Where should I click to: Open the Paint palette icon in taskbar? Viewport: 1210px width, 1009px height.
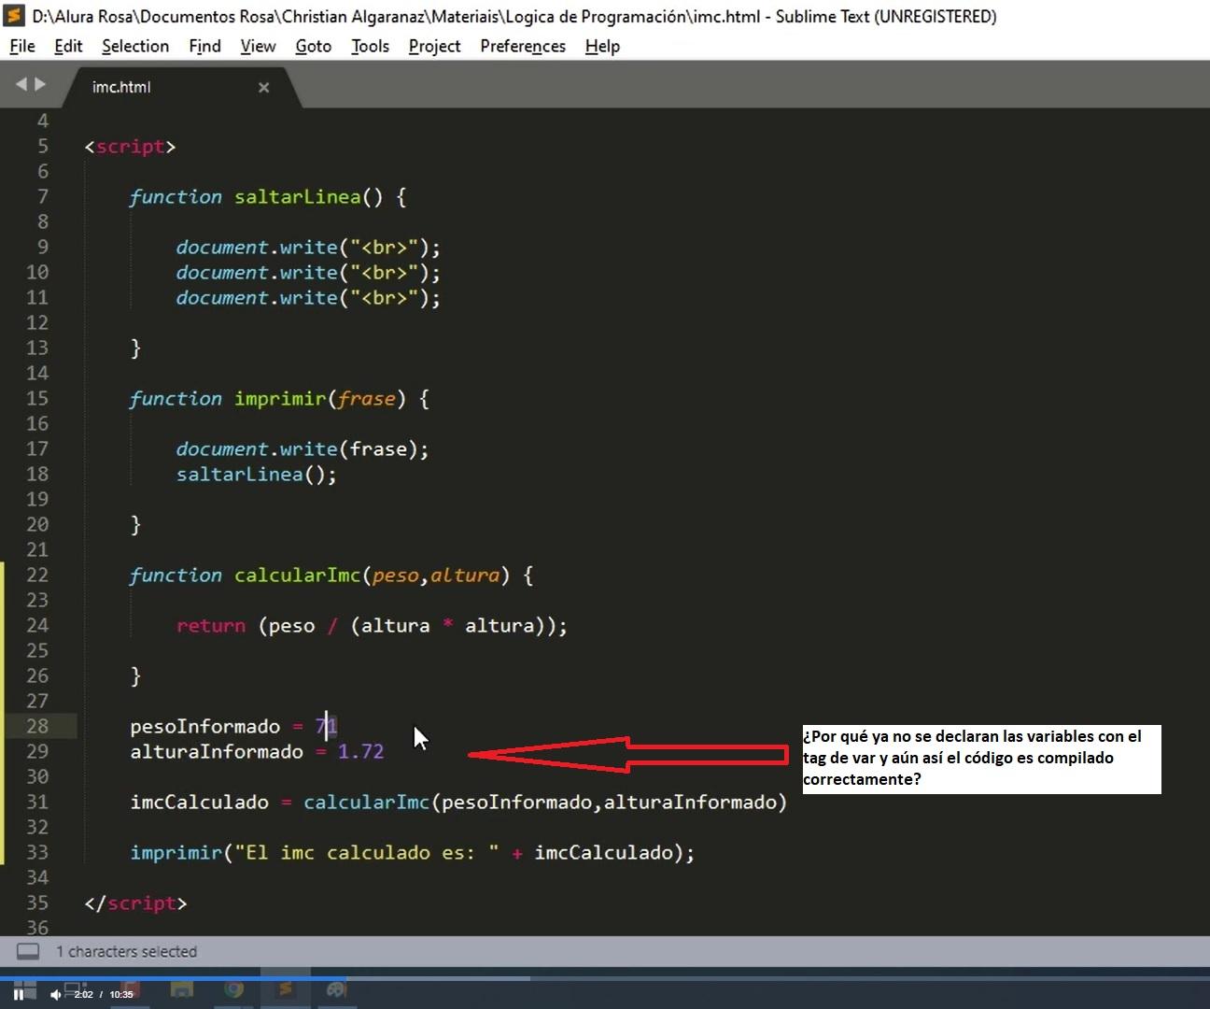click(336, 989)
